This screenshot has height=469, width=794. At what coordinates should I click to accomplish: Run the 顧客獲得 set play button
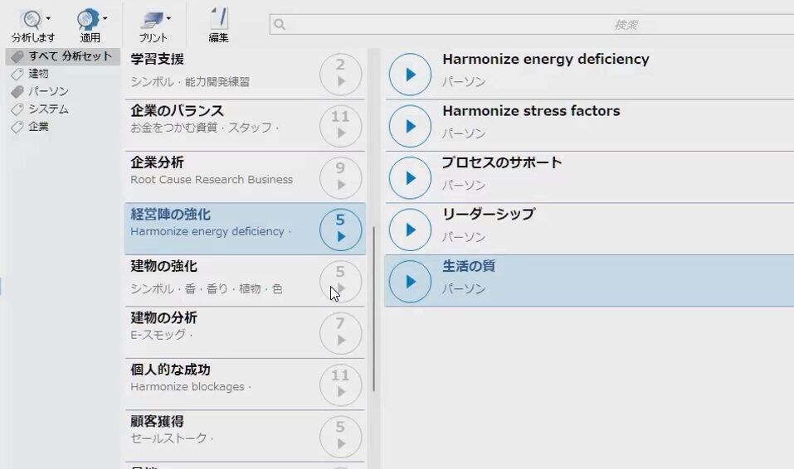click(x=340, y=437)
